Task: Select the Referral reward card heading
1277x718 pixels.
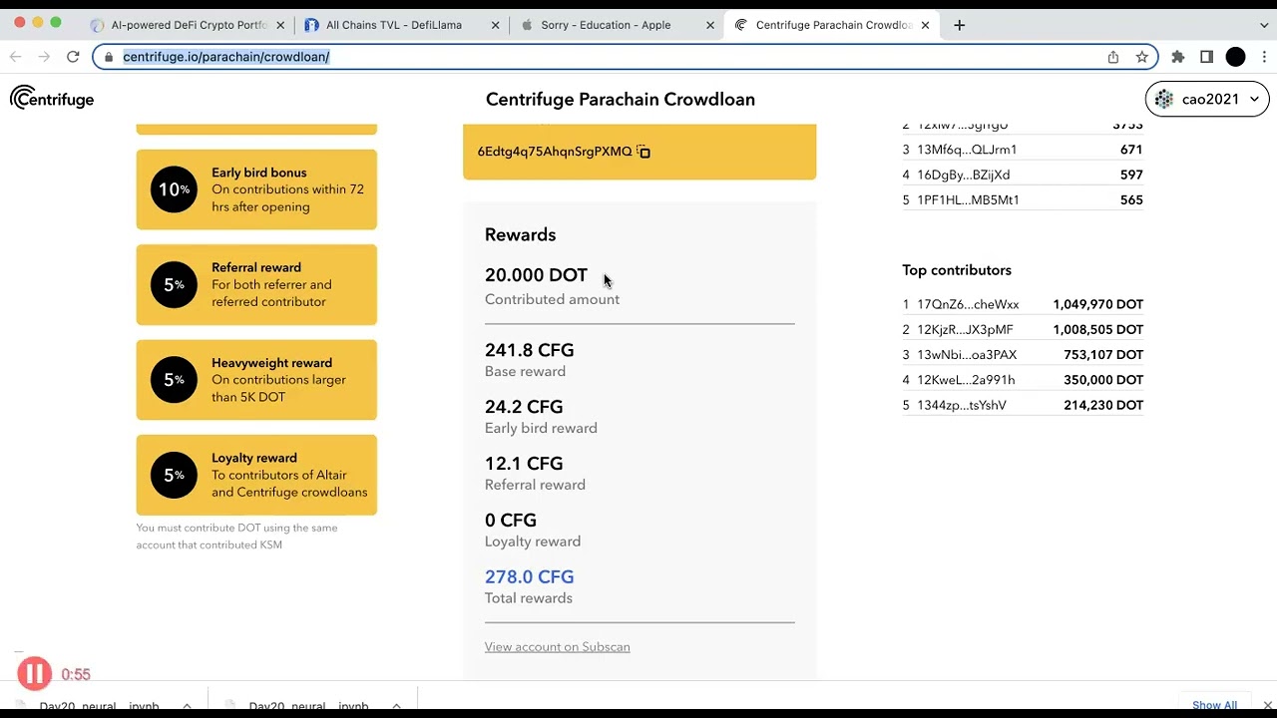Action: [256, 267]
